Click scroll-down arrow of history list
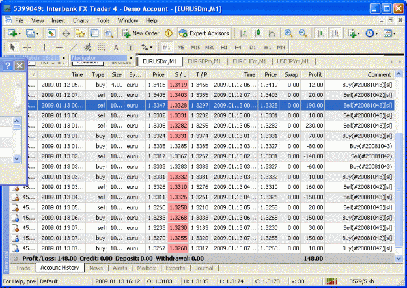 399,258
